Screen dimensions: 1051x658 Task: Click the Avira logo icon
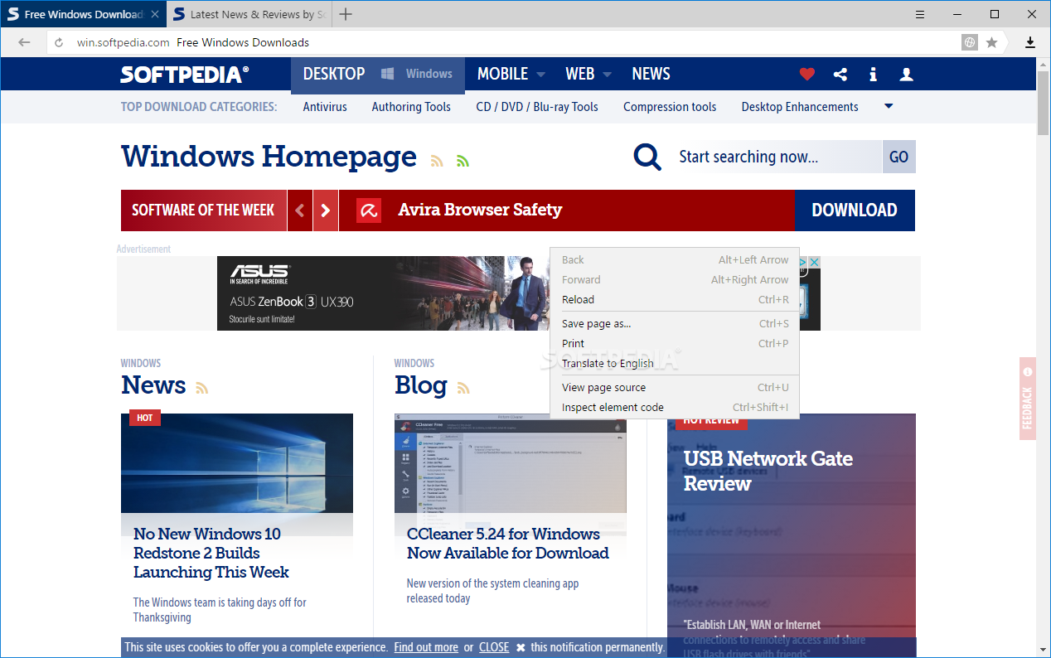point(369,210)
